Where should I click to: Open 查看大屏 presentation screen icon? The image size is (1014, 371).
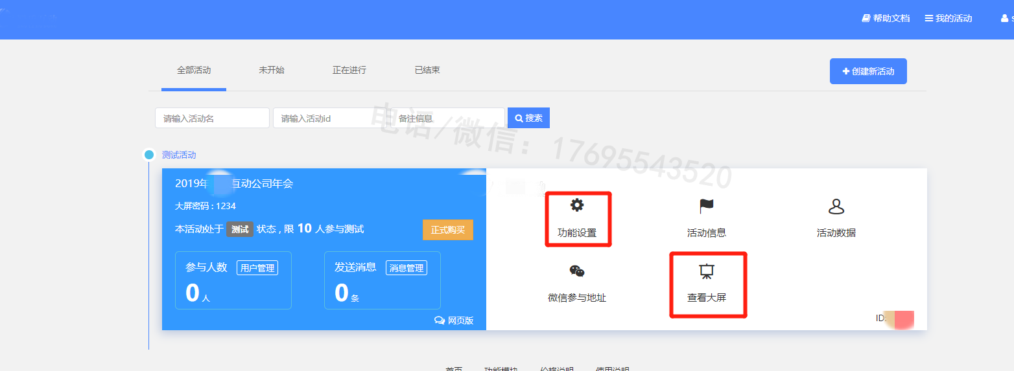click(707, 271)
